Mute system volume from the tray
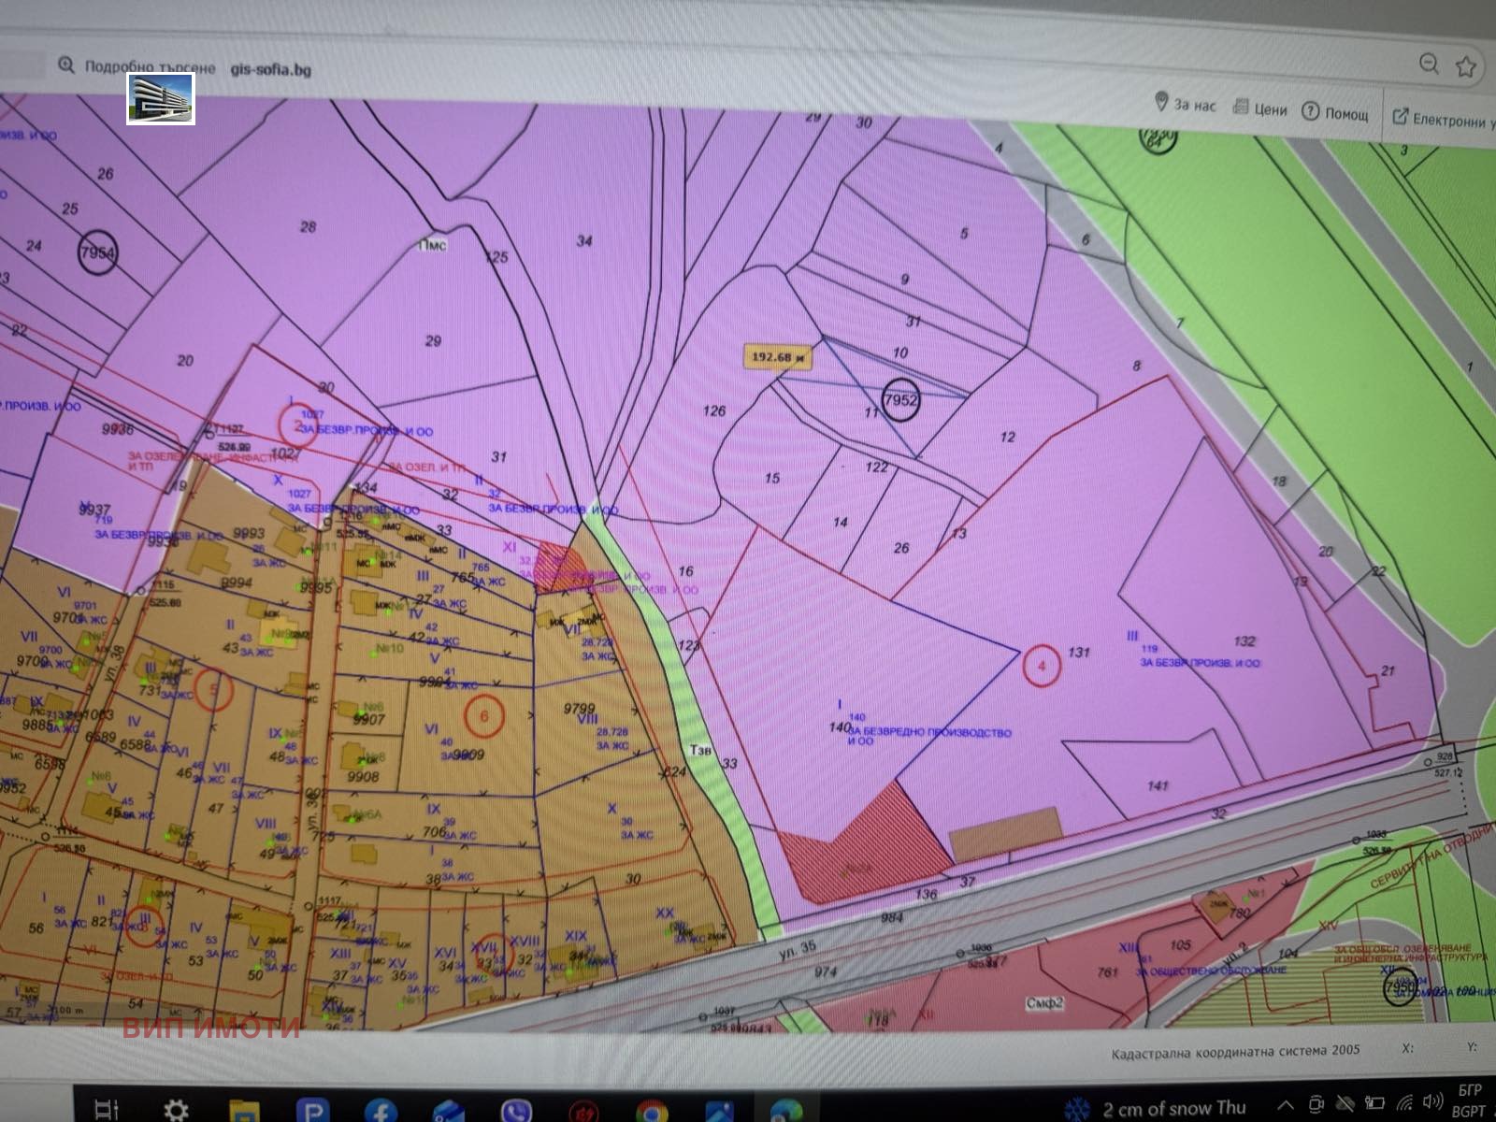The width and height of the screenshot is (1496, 1122). (x=1433, y=1103)
